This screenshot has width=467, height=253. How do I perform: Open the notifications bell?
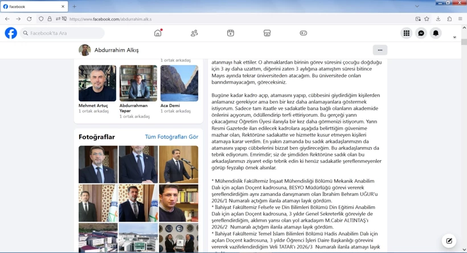[436, 33]
